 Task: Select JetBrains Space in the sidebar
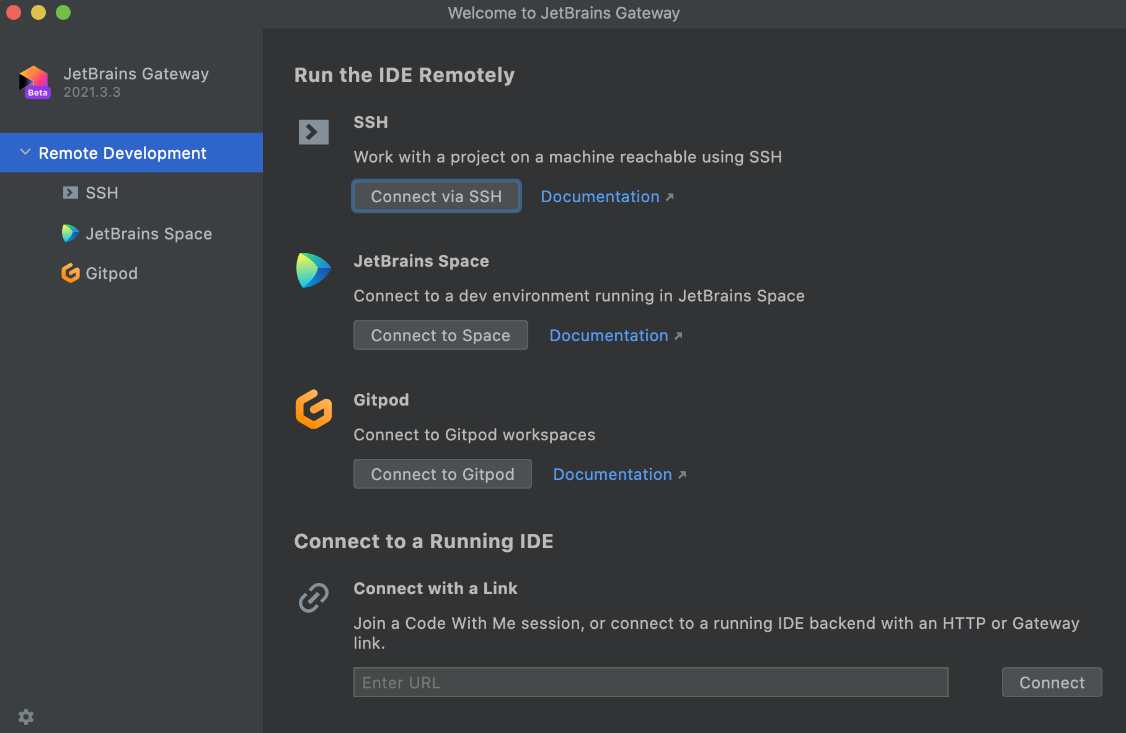coord(148,234)
